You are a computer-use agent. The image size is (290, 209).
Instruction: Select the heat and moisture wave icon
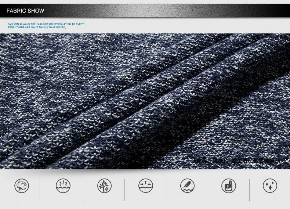click(63, 185)
